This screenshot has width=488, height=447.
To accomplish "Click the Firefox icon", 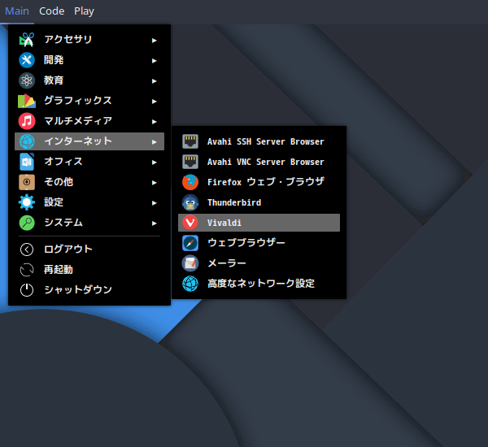I will [x=190, y=182].
